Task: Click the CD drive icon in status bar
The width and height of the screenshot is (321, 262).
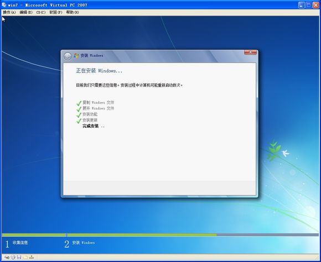Action: pyautogui.click(x=13, y=257)
